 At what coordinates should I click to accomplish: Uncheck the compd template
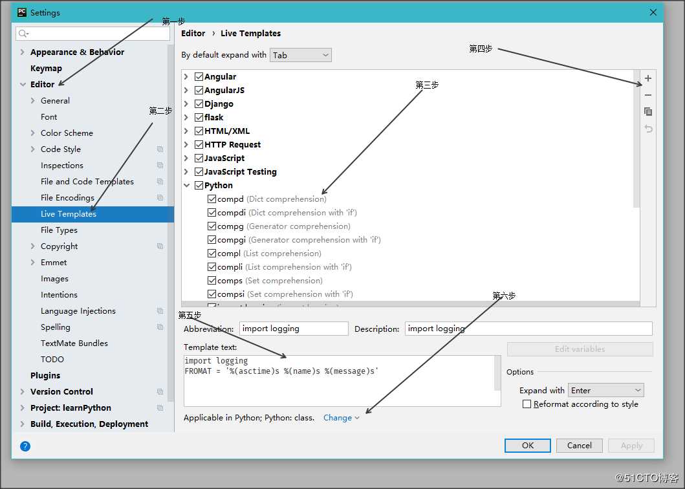click(x=212, y=199)
